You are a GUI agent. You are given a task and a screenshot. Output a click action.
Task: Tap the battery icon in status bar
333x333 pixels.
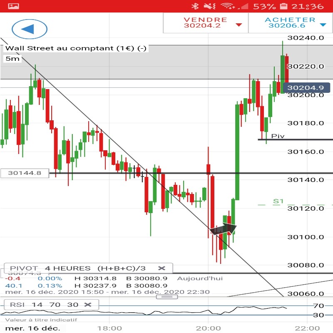click(x=283, y=6)
